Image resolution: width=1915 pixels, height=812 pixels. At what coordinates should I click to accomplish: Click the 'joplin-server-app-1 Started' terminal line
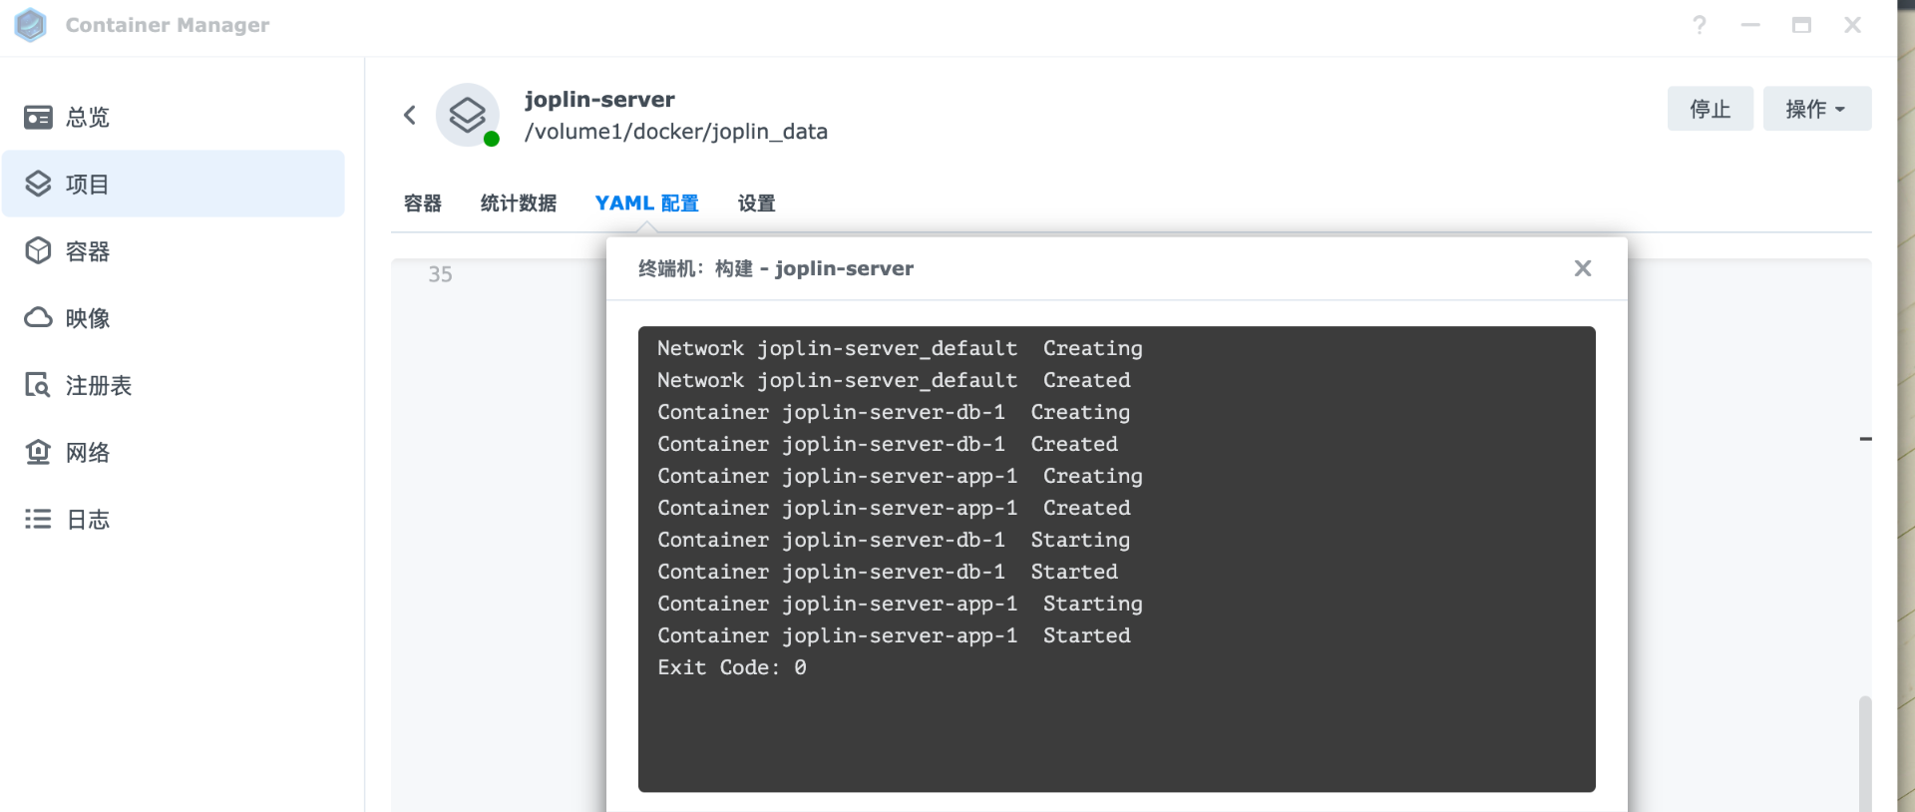click(894, 635)
